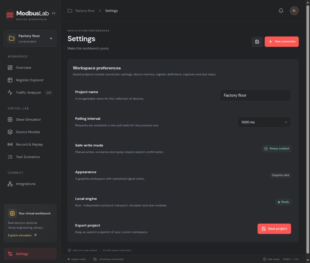The width and height of the screenshot is (310, 263).
Task: Click the Overview grid icon
Action: click(x=10, y=68)
